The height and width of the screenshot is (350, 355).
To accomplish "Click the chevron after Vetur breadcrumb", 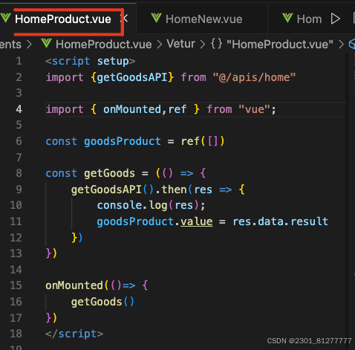I will click(x=203, y=45).
